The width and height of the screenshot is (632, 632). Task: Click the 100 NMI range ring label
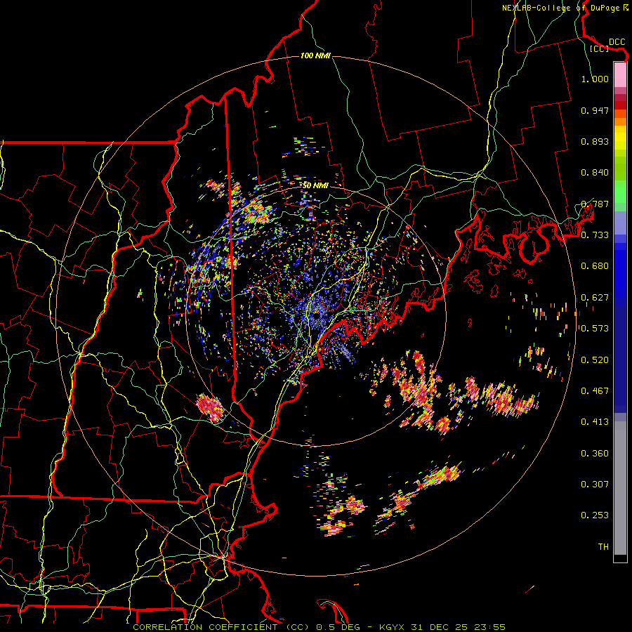click(x=315, y=55)
